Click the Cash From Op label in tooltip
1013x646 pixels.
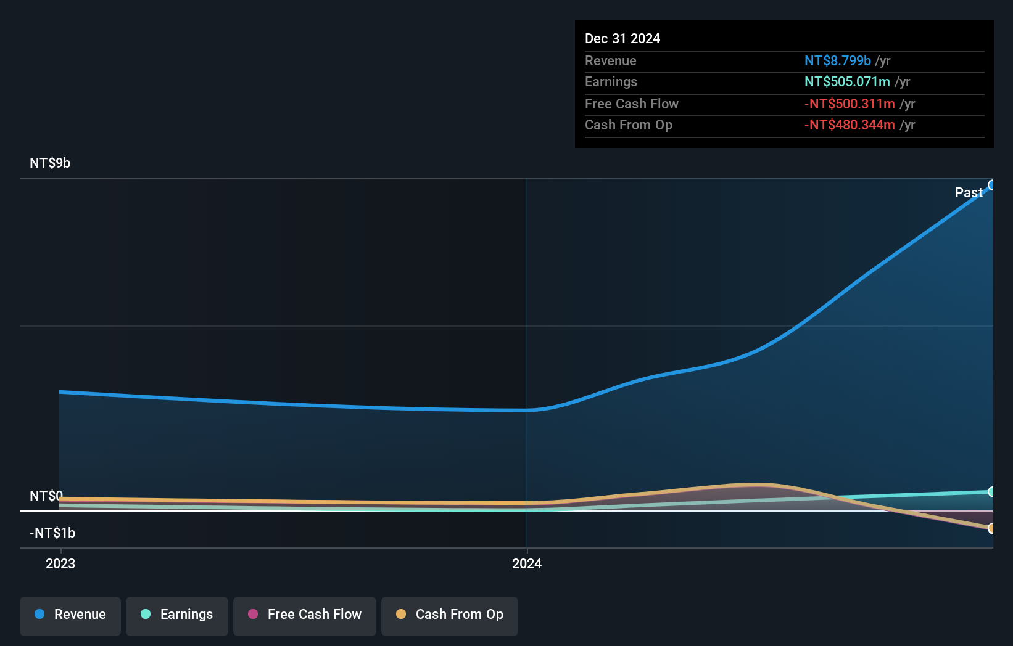click(x=629, y=125)
